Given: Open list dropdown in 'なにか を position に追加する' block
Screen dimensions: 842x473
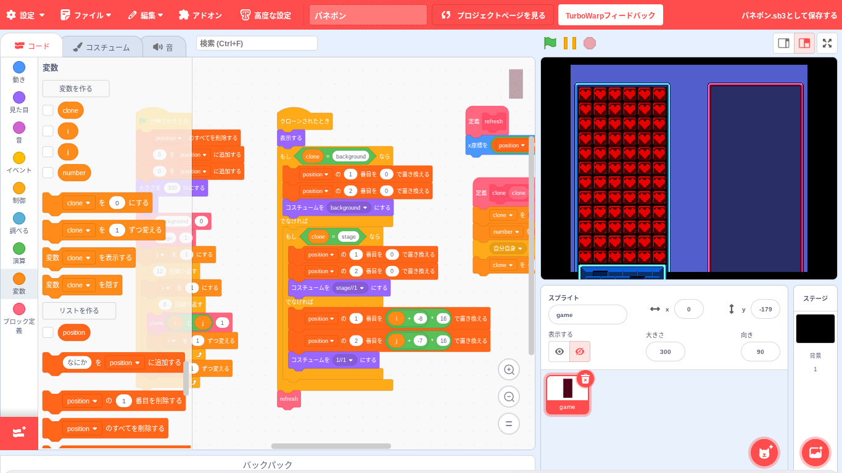Looking at the screenshot, I should pyautogui.click(x=125, y=363).
